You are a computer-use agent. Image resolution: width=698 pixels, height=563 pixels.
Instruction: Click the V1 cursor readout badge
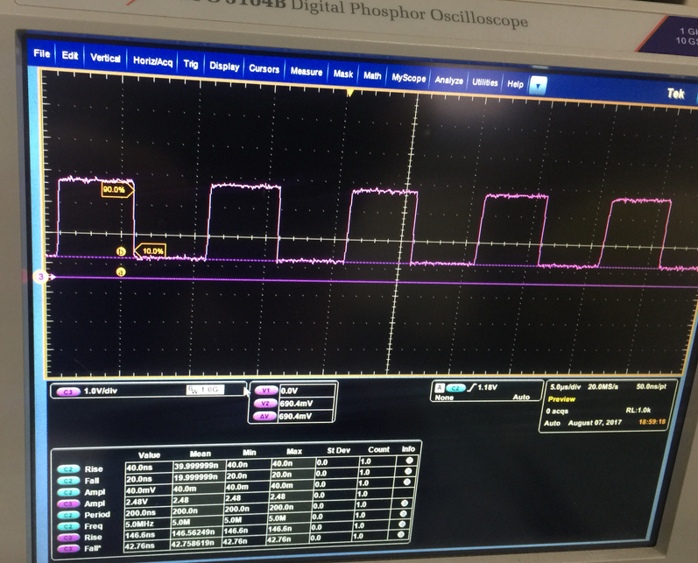click(264, 391)
